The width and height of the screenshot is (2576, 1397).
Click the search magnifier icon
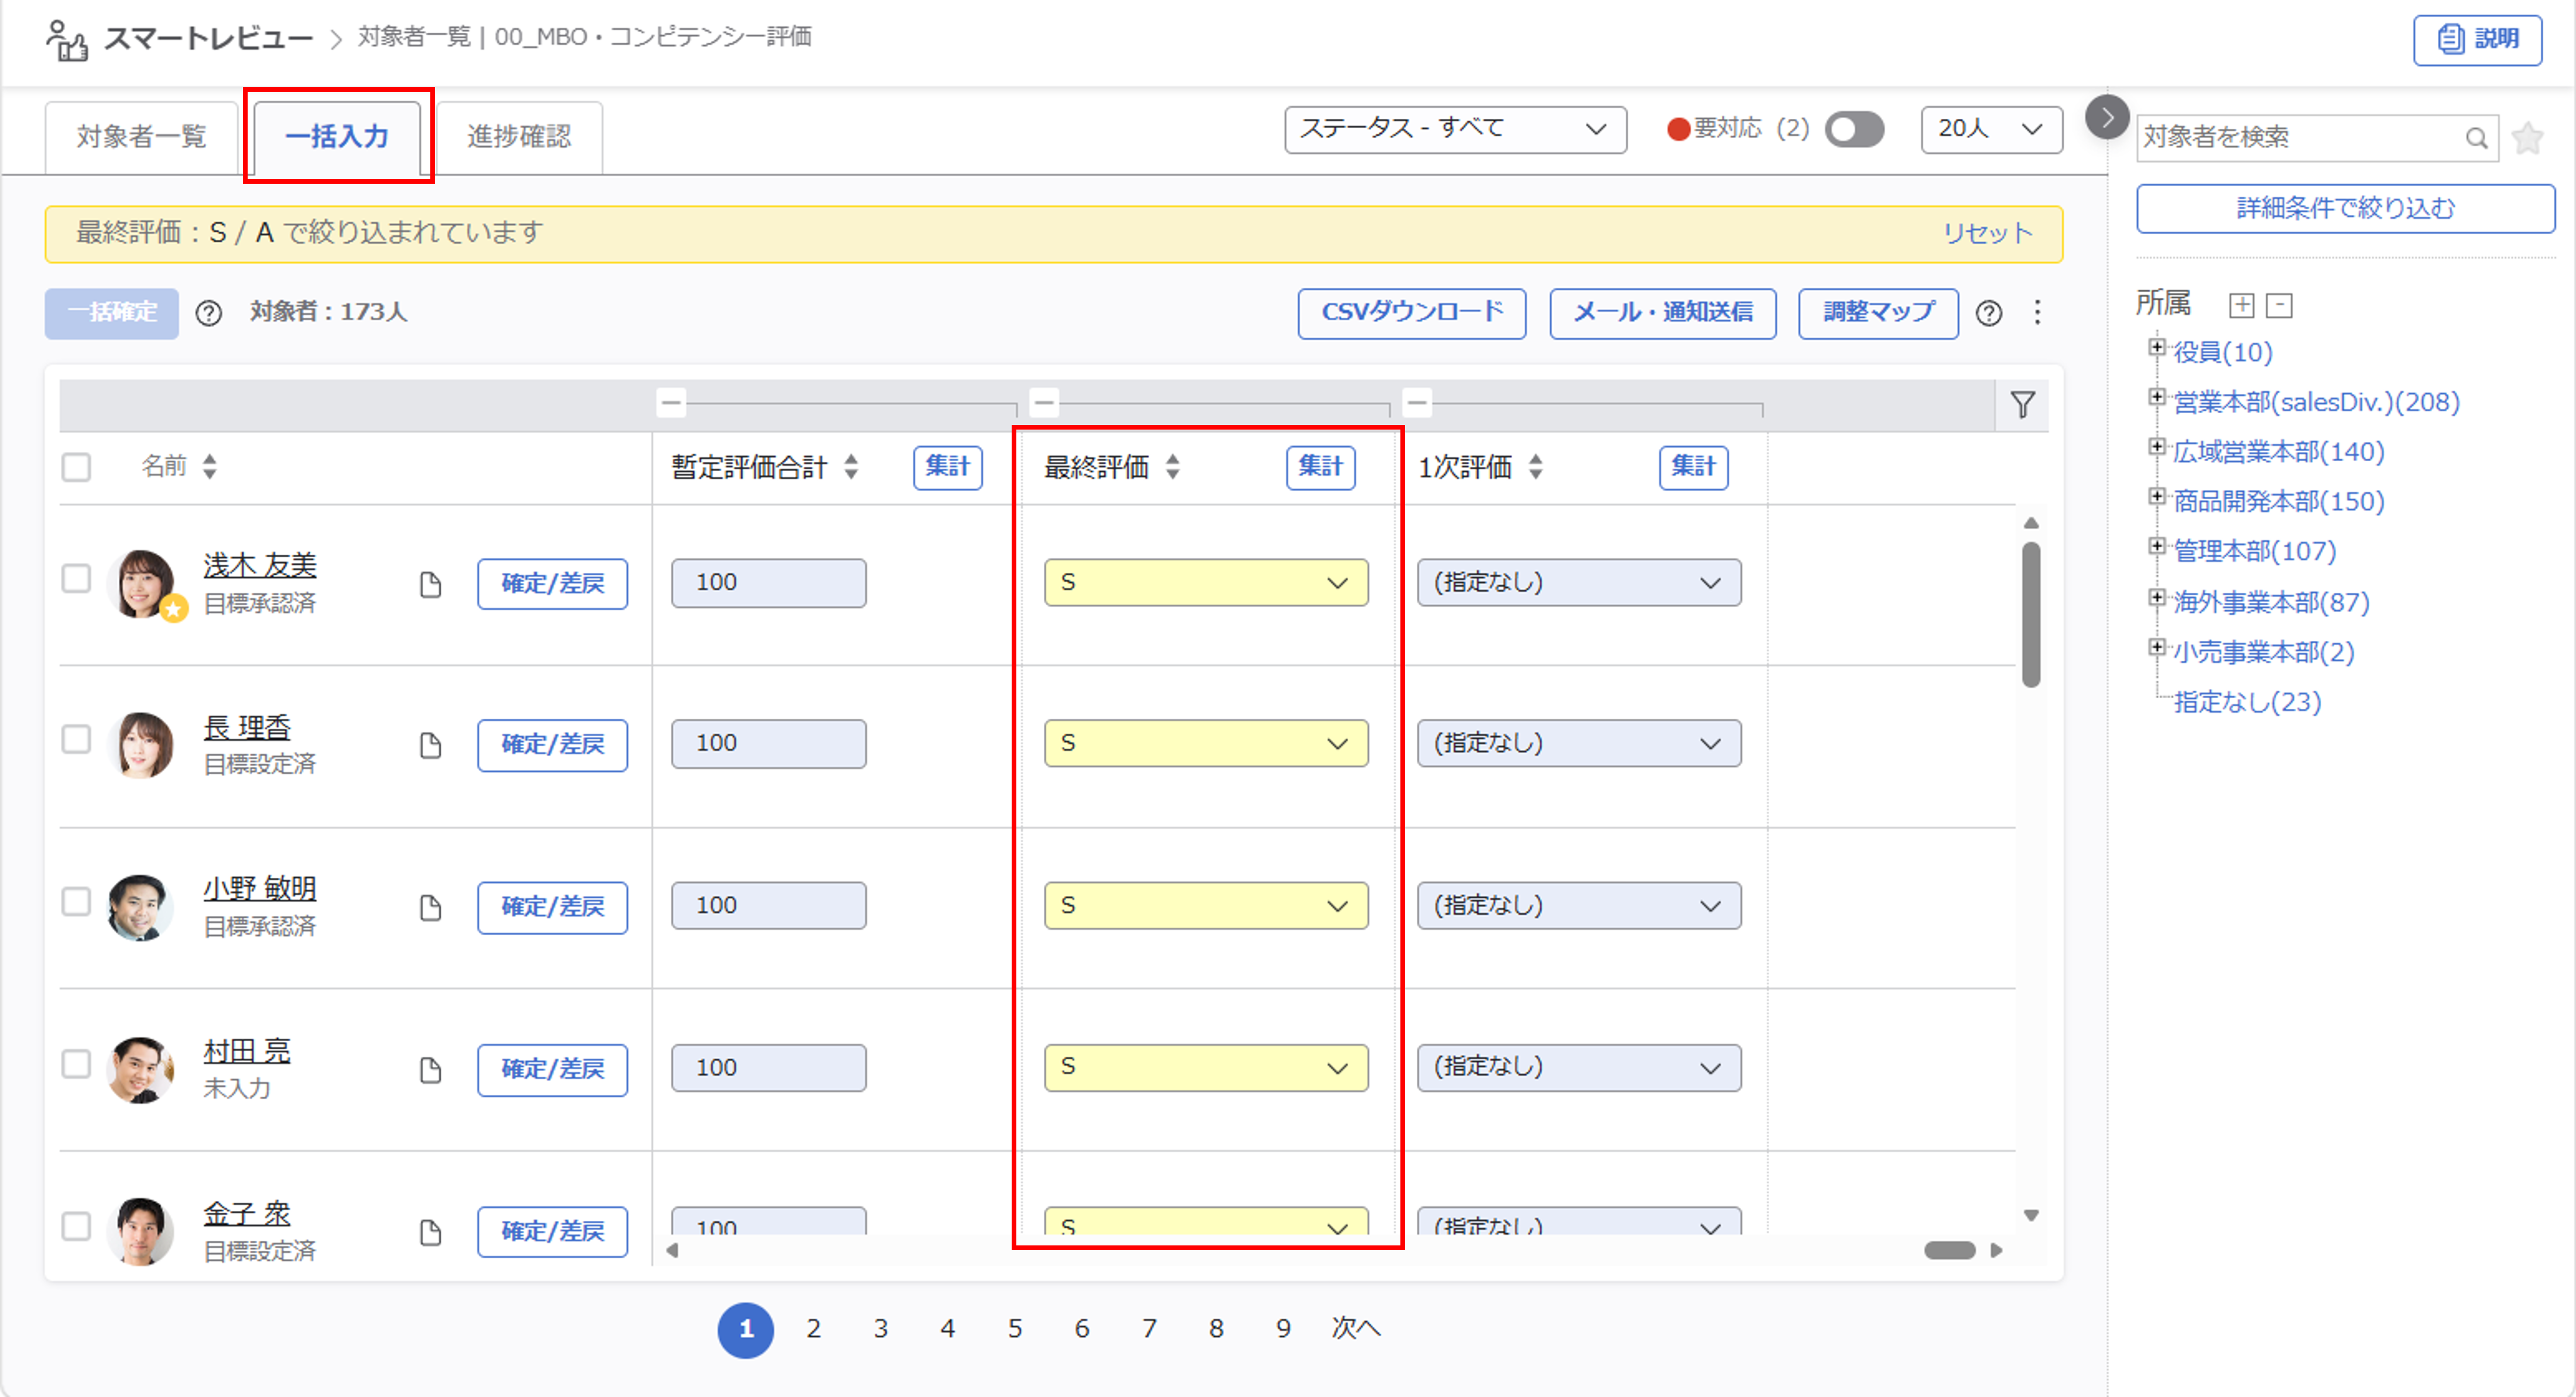pos(2476,138)
